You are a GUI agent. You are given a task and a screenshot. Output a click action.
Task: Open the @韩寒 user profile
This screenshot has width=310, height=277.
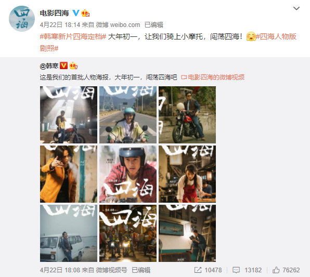[49, 66]
